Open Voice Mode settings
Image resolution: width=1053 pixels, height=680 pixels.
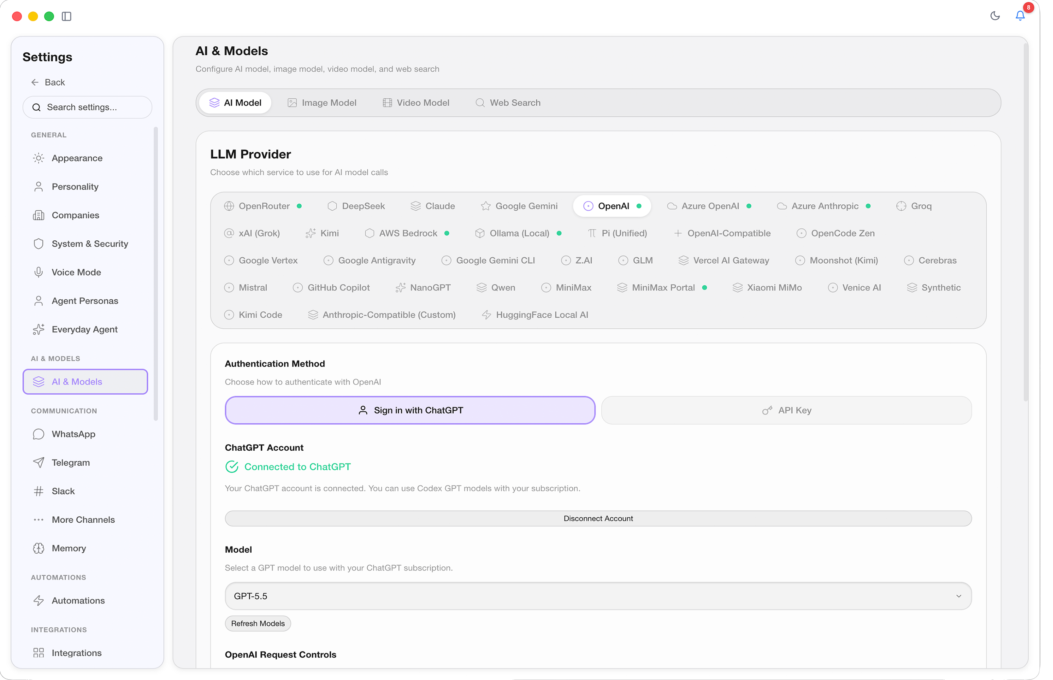pyautogui.click(x=85, y=273)
